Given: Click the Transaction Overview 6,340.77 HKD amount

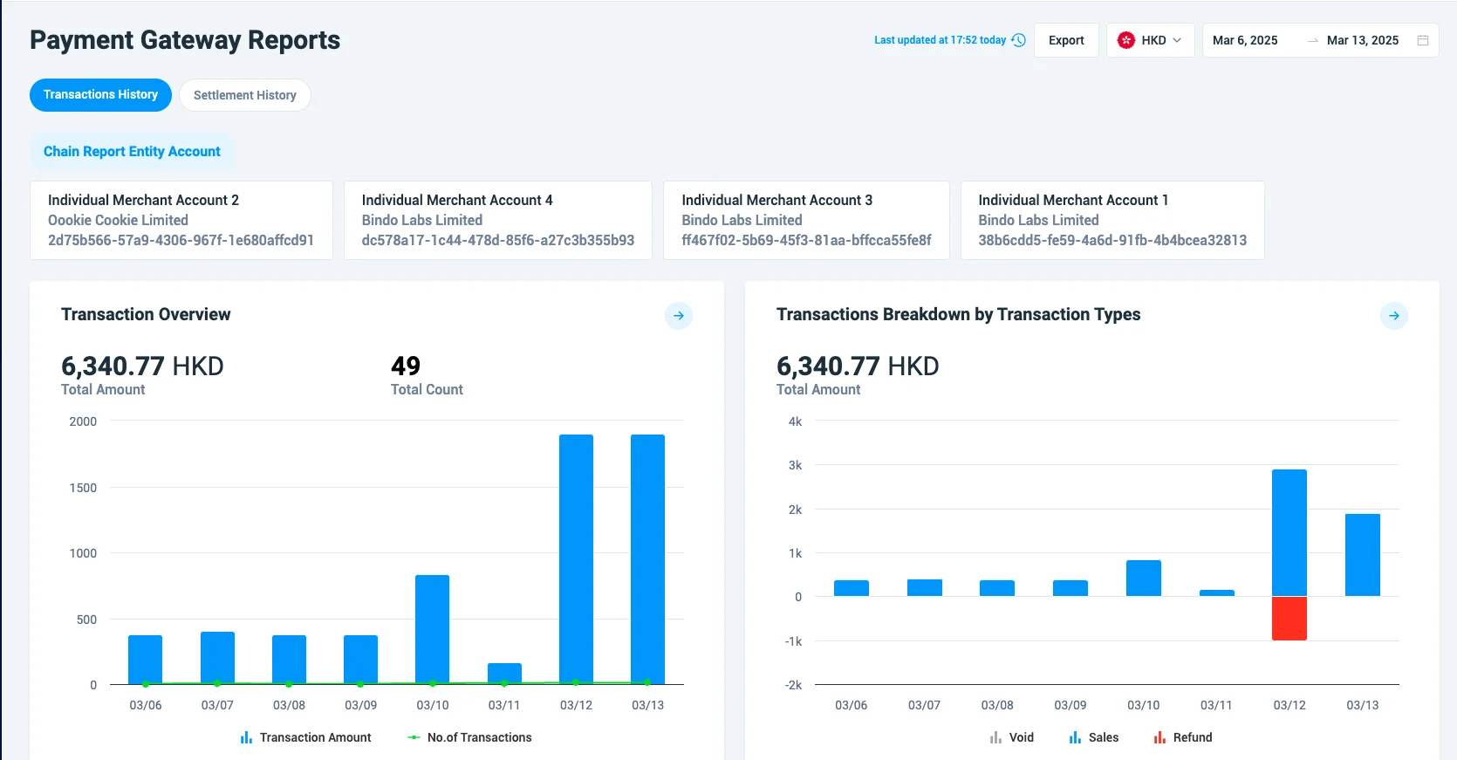Looking at the screenshot, I should [x=142, y=366].
